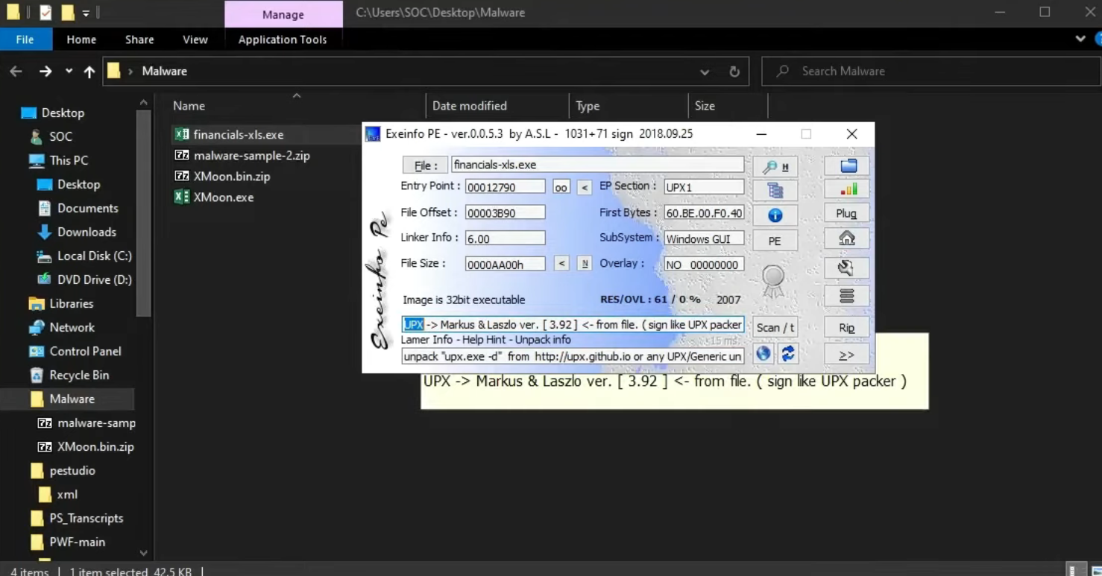Viewport: 1102px width, 576px height.
Task: Click the entropy graph icon
Action: (x=846, y=189)
